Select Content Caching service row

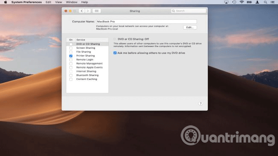pyautogui.click(x=87, y=79)
